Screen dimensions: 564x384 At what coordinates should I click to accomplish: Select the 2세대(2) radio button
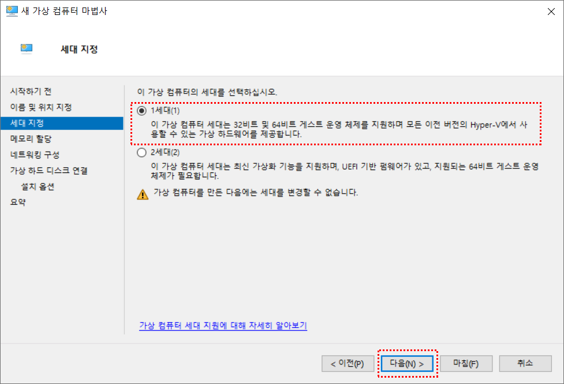click(141, 152)
